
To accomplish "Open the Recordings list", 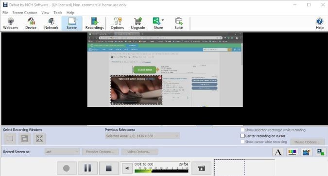I will point(95,23).
